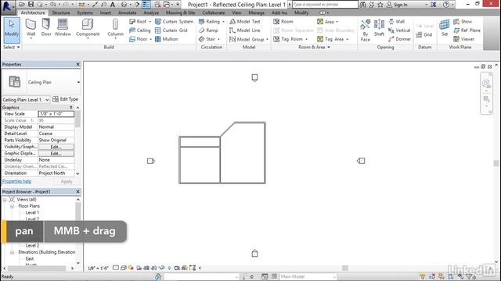
Task: Open the Area tool
Action: coord(326,21)
